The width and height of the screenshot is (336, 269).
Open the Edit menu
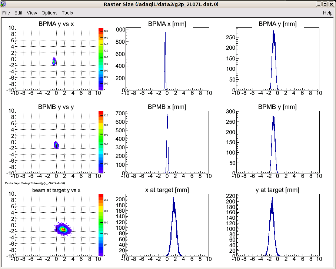coord(19,13)
